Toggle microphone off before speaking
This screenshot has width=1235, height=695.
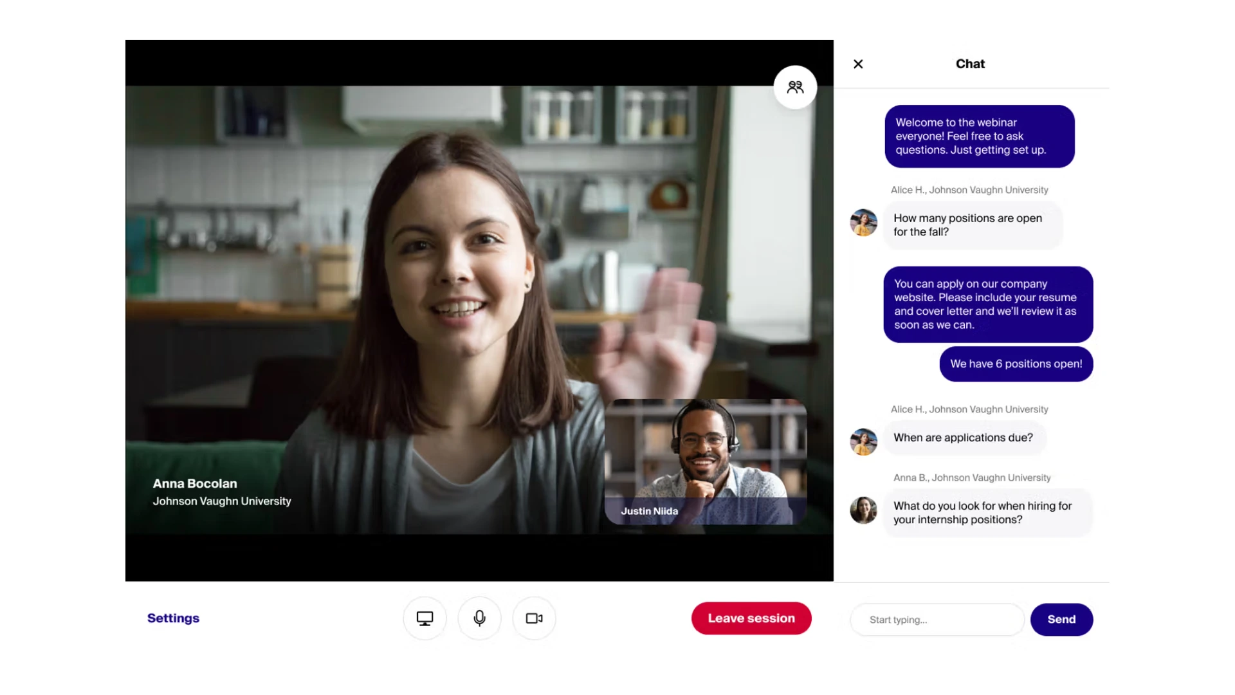[479, 618]
